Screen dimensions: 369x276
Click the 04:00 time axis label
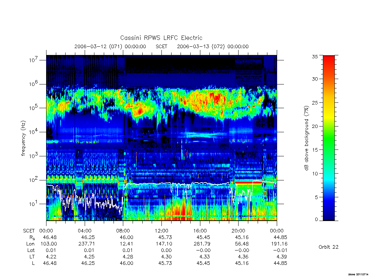tap(84, 231)
